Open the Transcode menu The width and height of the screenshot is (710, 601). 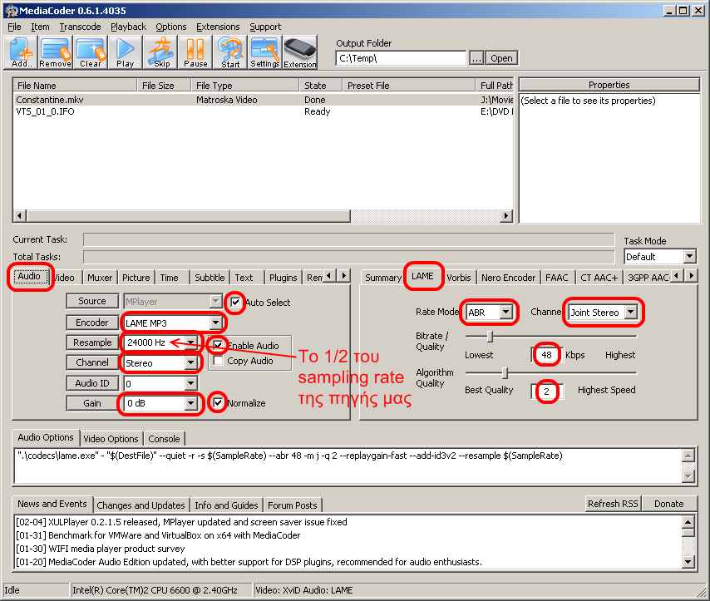point(80,27)
